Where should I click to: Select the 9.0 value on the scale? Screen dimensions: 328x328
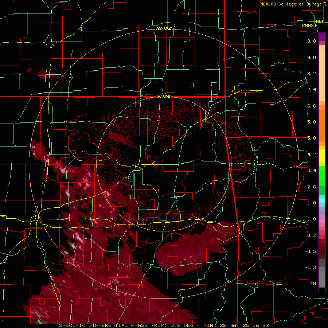coord(312,57)
